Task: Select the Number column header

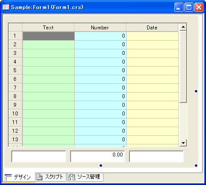Action: point(100,27)
